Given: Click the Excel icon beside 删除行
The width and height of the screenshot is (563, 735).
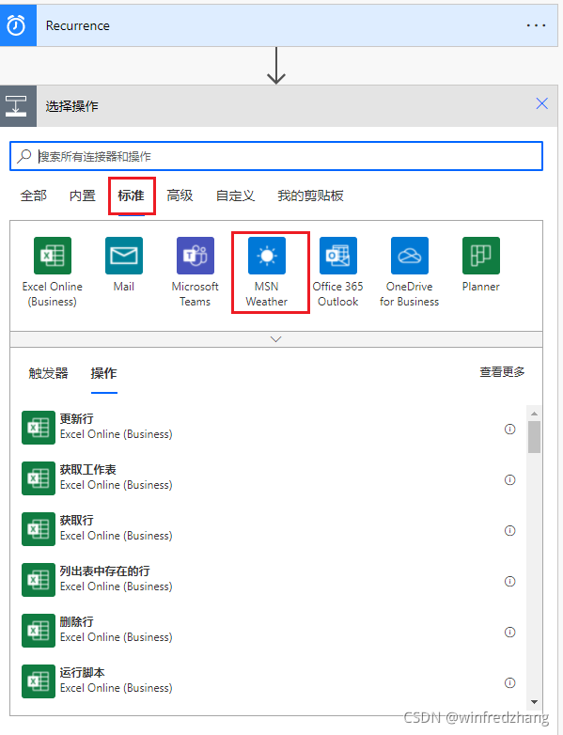Looking at the screenshot, I should pyautogui.click(x=39, y=631).
